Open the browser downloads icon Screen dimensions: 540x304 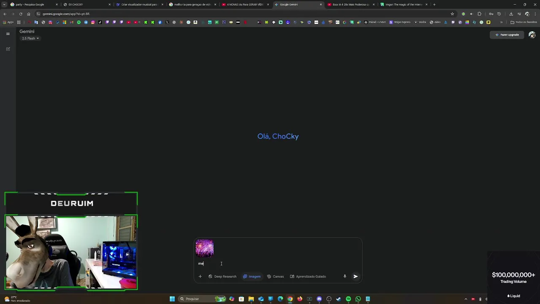[511, 14]
